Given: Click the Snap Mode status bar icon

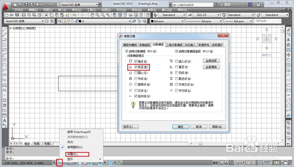Looking at the screenshot, I should (60, 163).
